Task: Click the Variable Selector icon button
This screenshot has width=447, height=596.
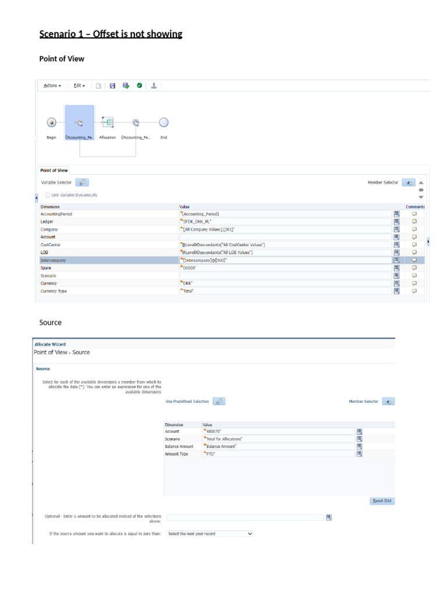Action: click(x=82, y=183)
